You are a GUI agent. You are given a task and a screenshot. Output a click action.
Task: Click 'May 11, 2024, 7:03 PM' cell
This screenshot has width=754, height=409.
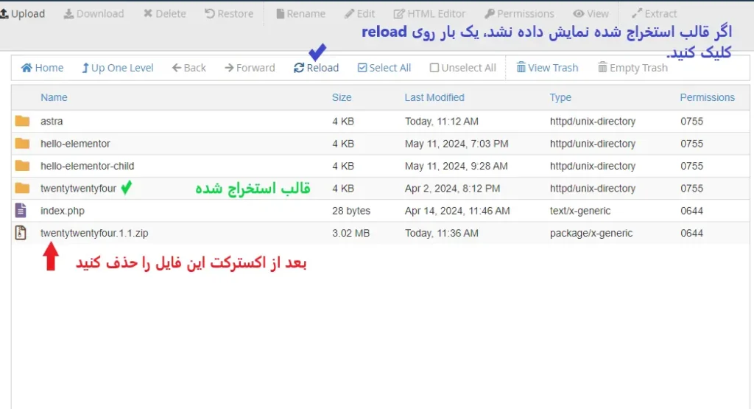[x=457, y=144]
